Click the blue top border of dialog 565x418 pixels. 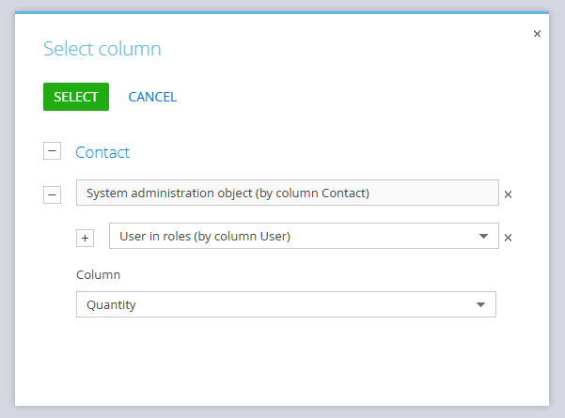[x=282, y=12]
